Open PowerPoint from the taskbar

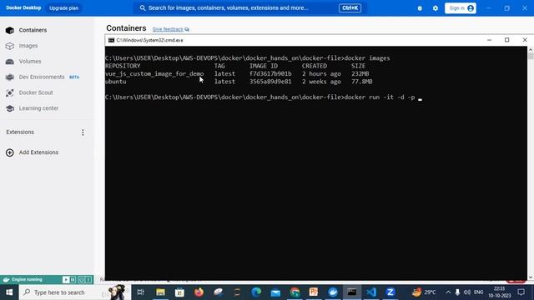point(314,292)
